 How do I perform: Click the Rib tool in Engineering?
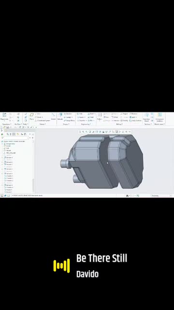91,121
